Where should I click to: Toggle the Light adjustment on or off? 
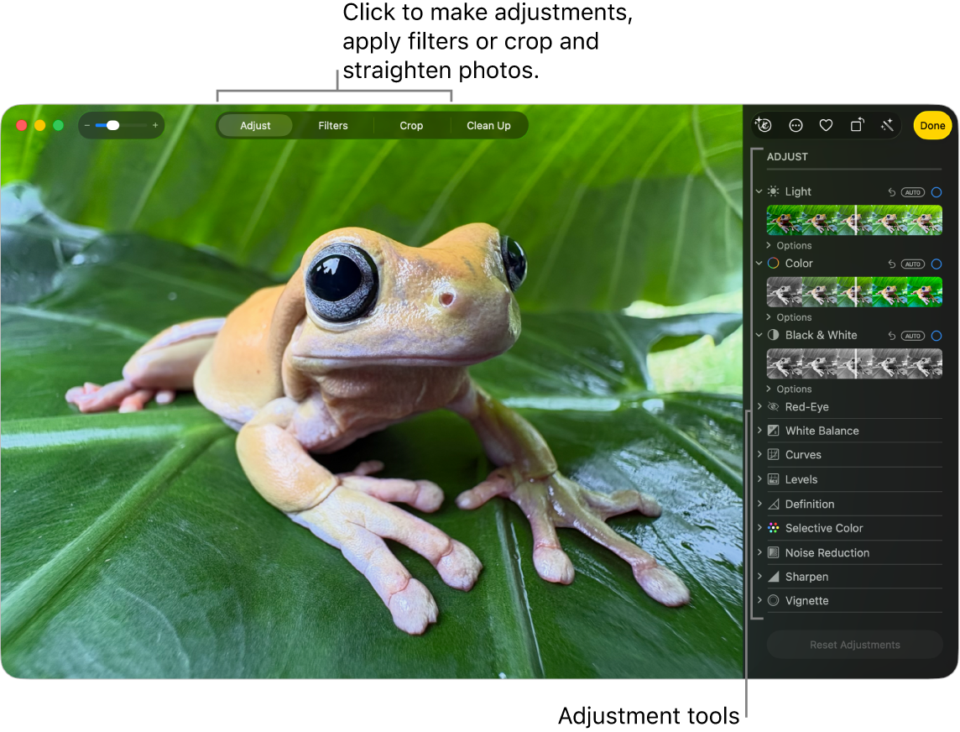[936, 191]
